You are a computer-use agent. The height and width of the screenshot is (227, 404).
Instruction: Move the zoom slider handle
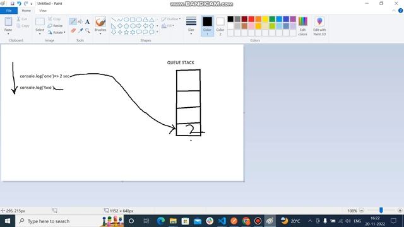(x=381, y=210)
